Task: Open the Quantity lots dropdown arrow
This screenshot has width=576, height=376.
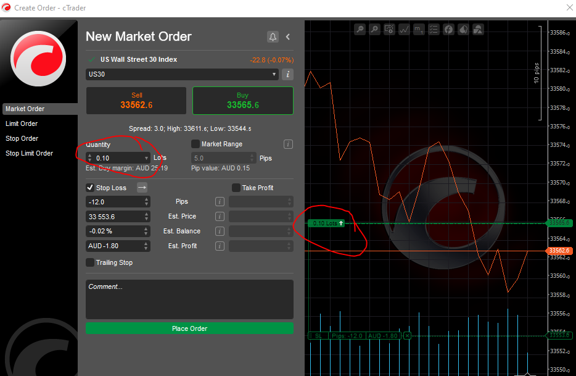Action: 146,158
